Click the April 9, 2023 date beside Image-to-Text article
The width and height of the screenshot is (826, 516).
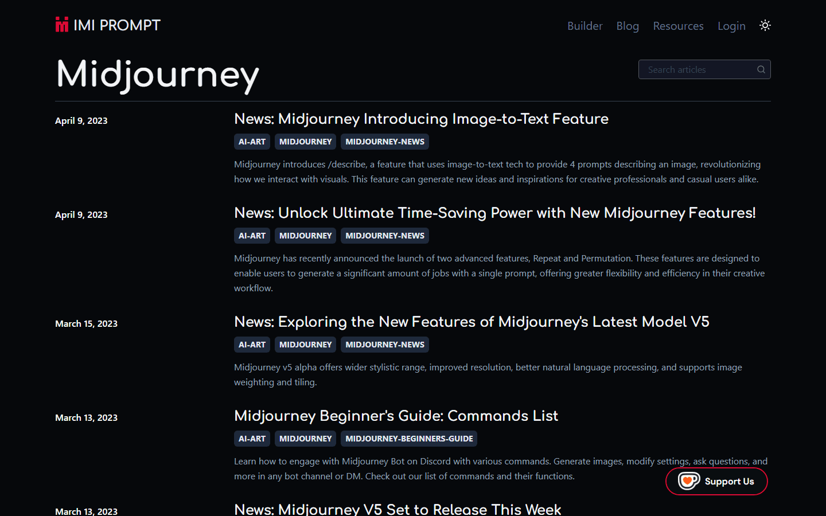(x=81, y=120)
